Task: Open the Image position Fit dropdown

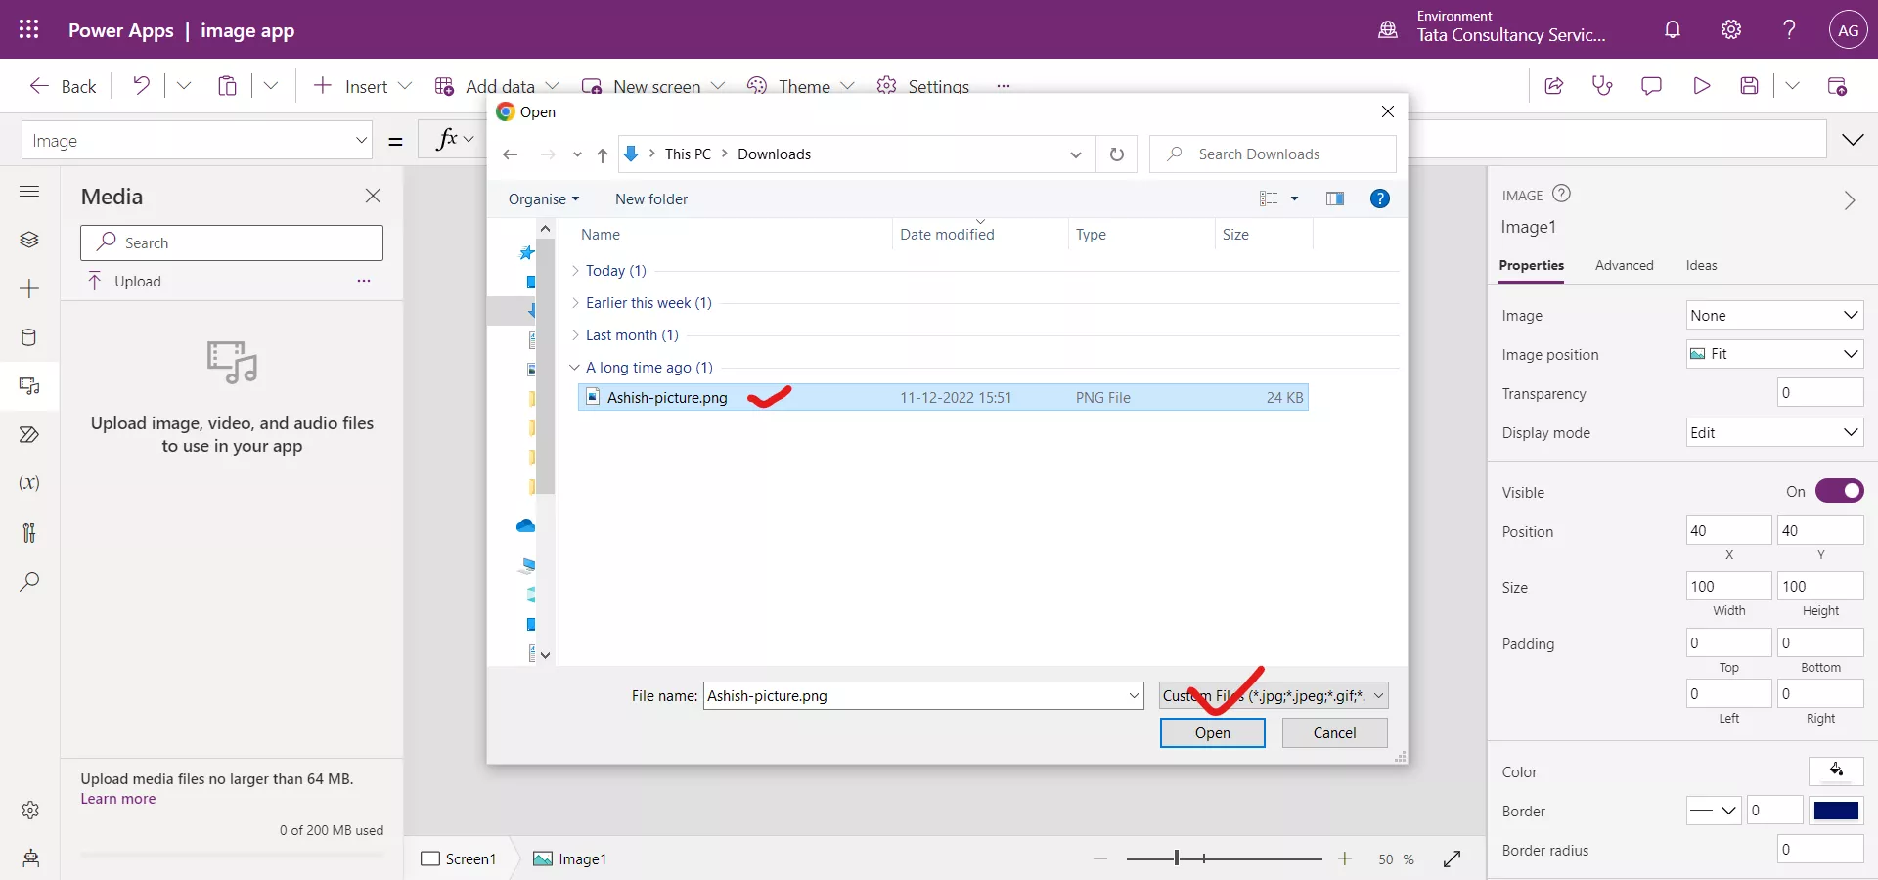Action: pyautogui.click(x=1774, y=354)
